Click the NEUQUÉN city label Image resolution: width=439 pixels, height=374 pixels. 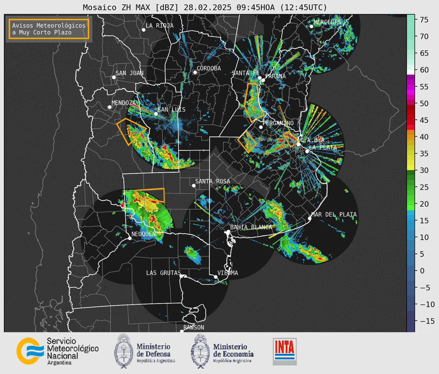point(143,234)
